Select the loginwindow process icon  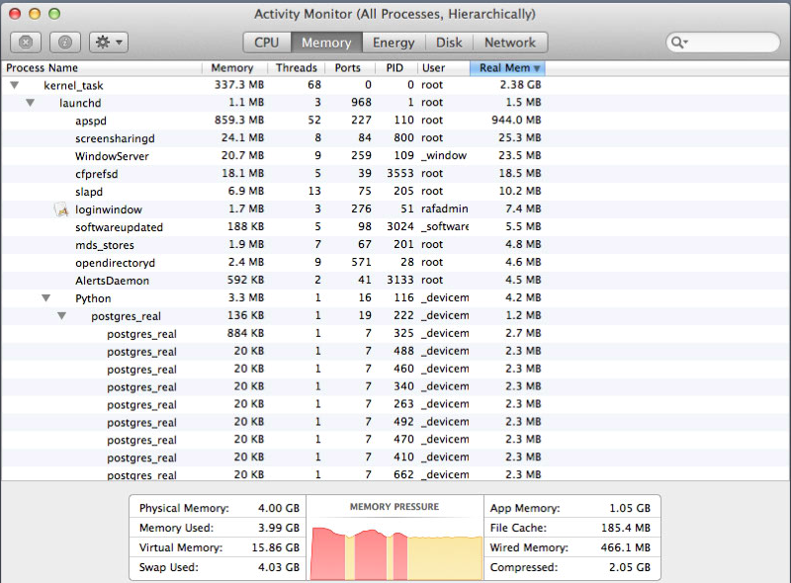(61, 209)
